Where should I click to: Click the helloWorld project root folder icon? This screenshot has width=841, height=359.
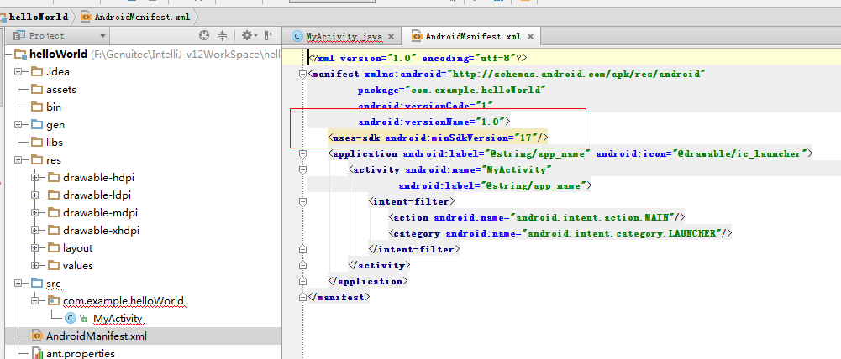pyautogui.click(x=20, y=55)
